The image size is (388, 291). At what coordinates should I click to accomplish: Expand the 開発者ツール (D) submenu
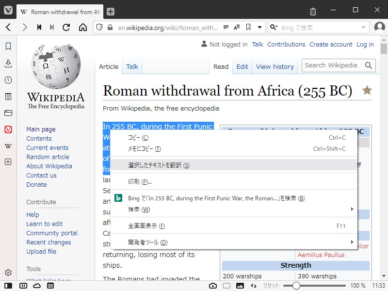[x=233, y=242]
